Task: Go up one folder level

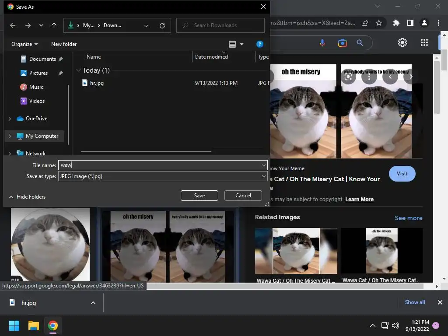Action: tap(54, 25)
